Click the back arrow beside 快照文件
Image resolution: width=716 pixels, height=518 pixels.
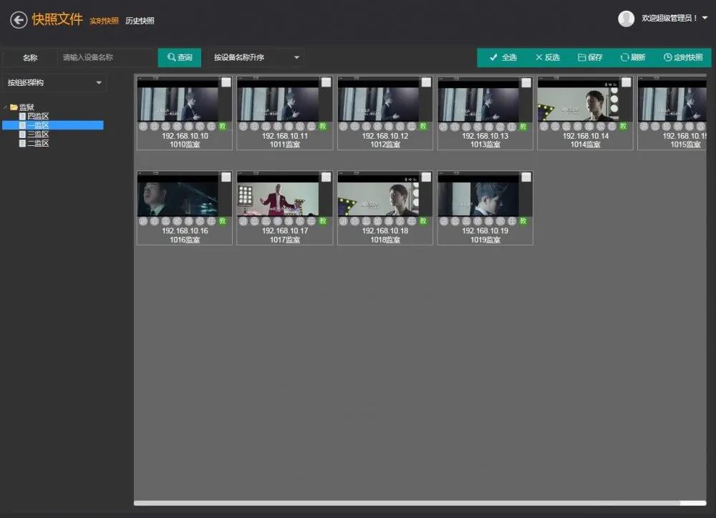(x=19, y=20)
